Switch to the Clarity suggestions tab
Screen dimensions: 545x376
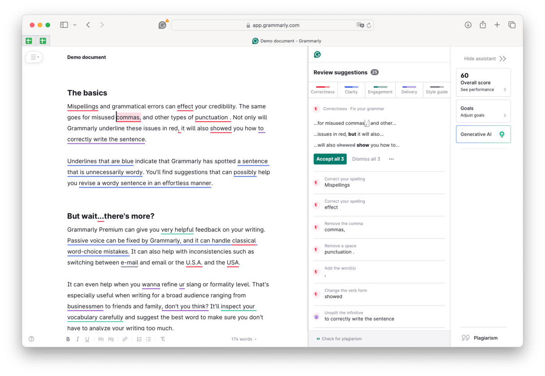[351, 90]
